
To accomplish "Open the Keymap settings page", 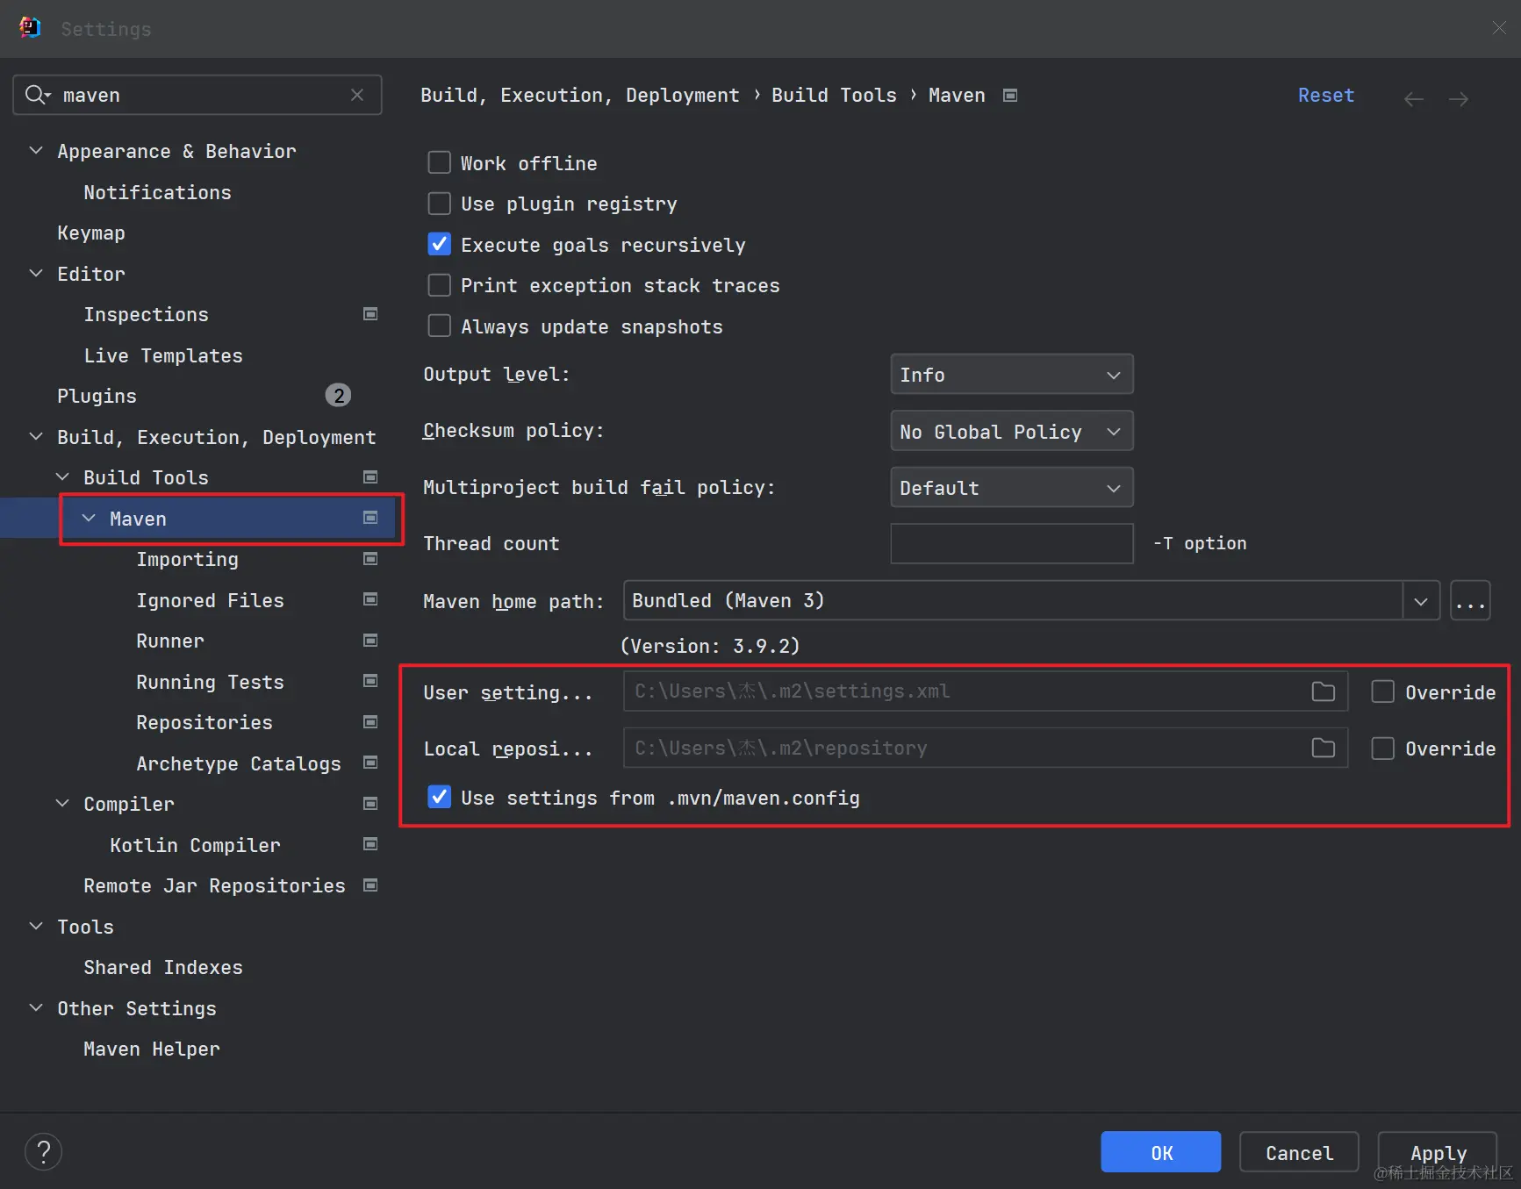I will 91,233.
